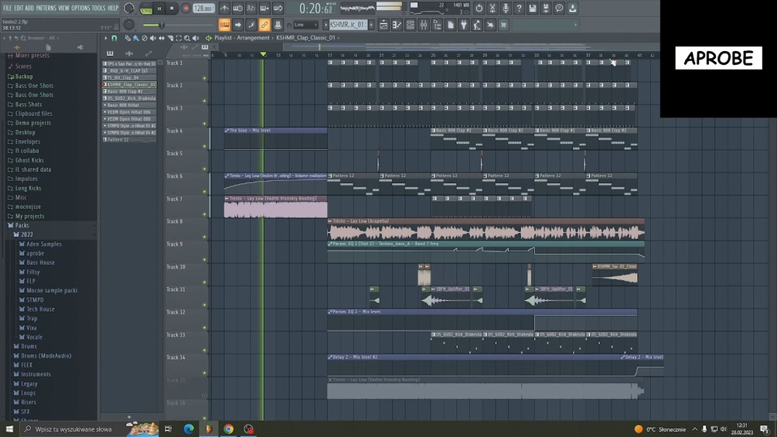The image size is (777, 437).
Task: Click the wait for input icon
Action: click(x=238, y=9)
